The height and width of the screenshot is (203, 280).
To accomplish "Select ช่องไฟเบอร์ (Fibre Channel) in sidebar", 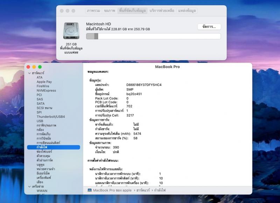I will click(x=44, y=152).
